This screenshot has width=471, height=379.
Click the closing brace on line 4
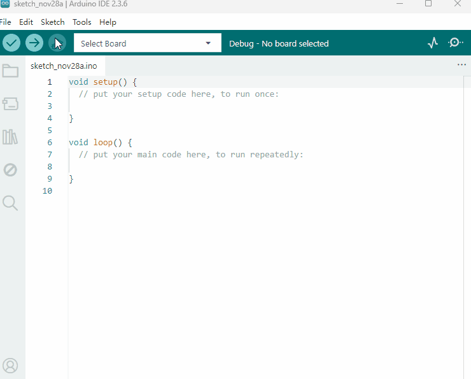pos(71,118)
